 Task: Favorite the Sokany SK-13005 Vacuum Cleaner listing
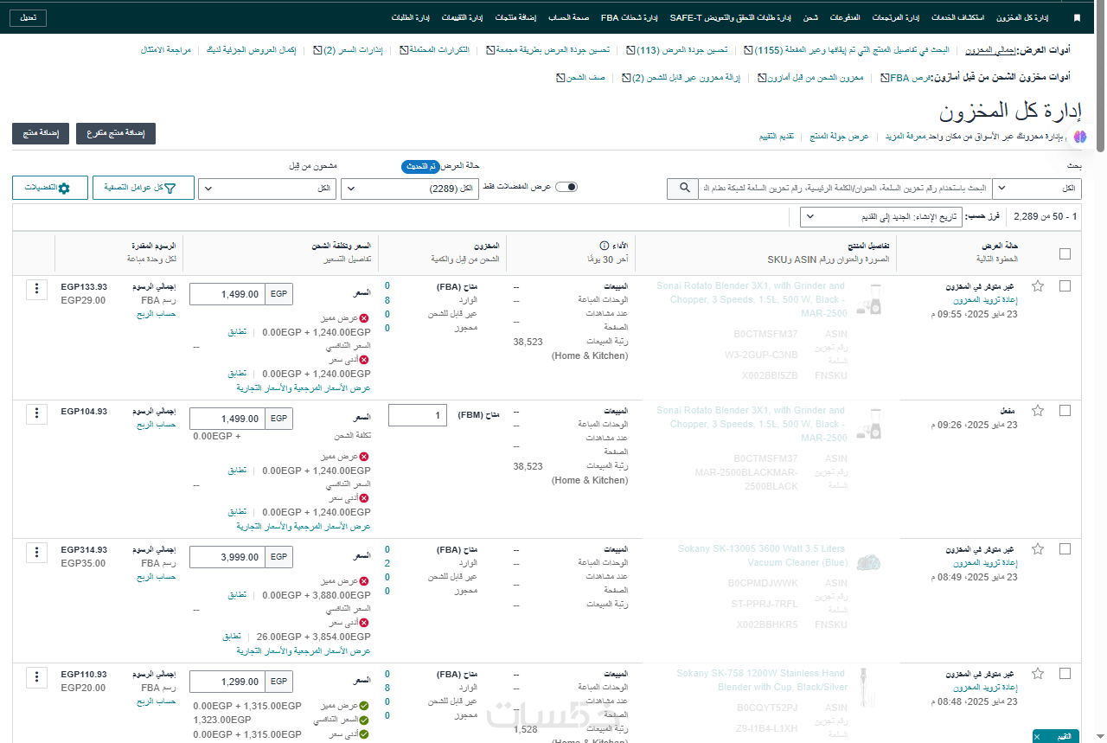click(1038, 548)
